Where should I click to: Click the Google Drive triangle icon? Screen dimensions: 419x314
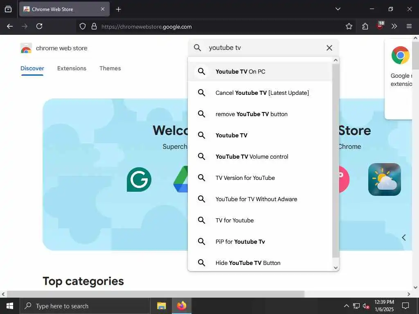click(180, 179)
